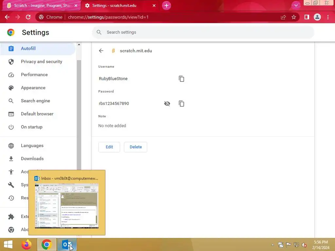This screenshot has width=335, height=251.
Task: Open the taskbar clock and date
Action: coord(321,245)
